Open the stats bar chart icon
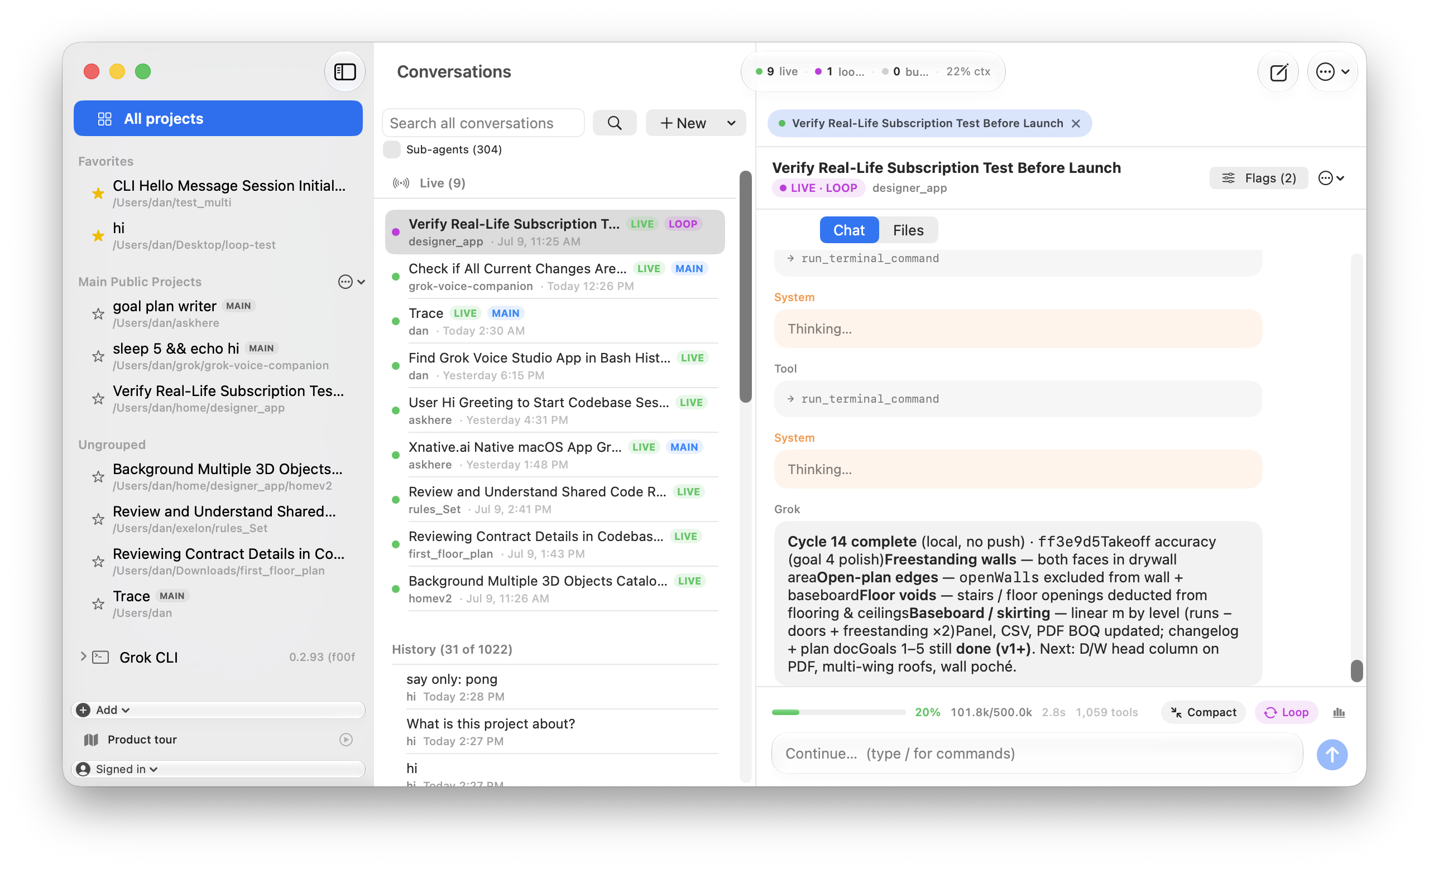The height and width of the screenshot is (869, 1429). coord(1339,713)
